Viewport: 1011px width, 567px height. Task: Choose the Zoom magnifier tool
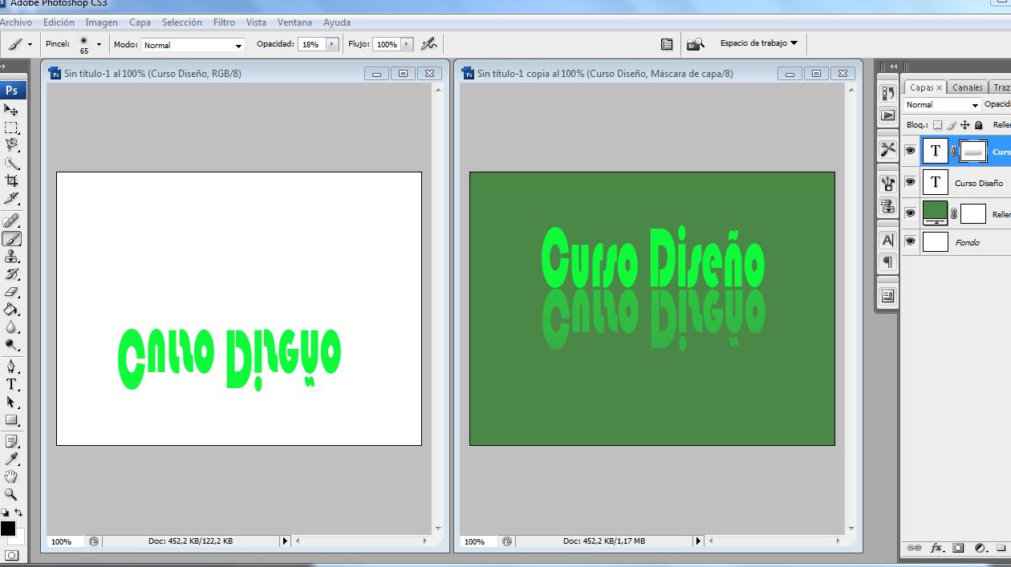click(11, 495)
